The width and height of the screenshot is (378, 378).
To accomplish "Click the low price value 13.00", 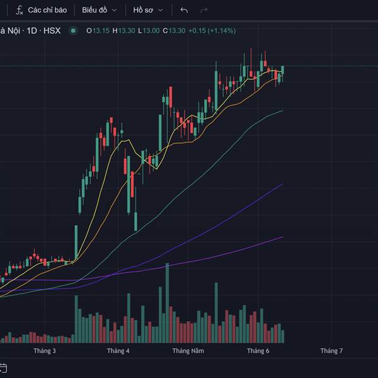I will (x=151, y=31).
